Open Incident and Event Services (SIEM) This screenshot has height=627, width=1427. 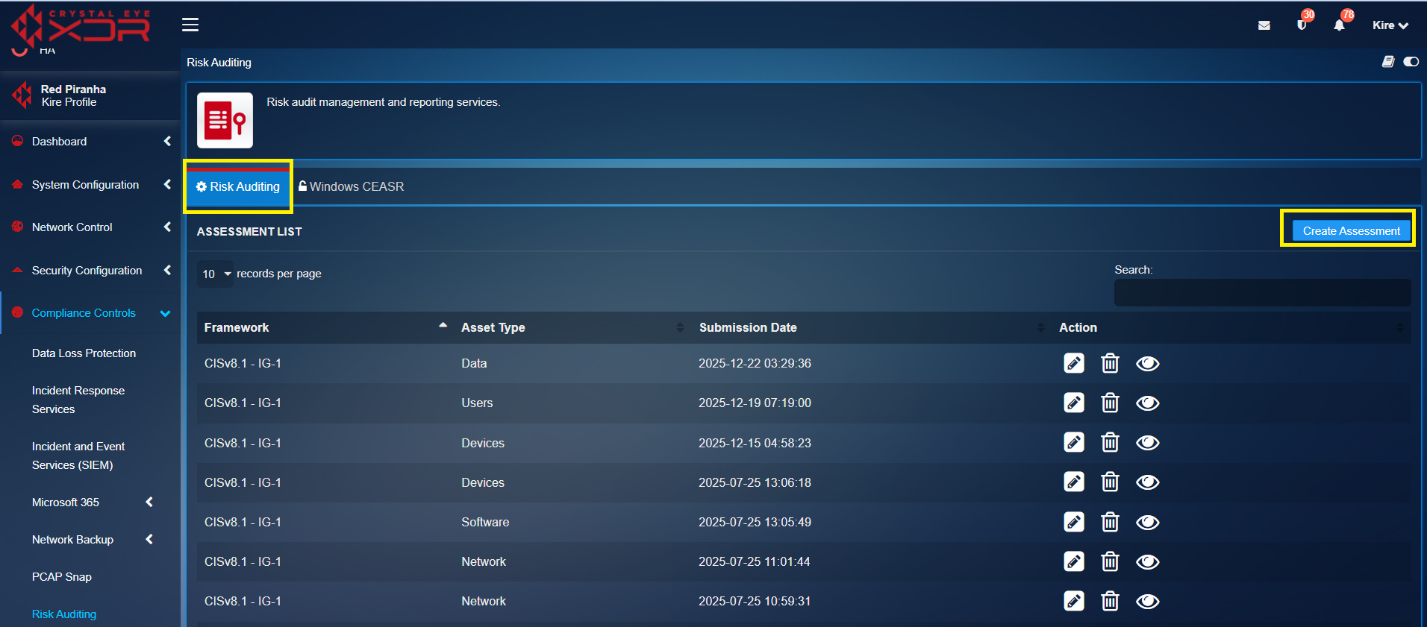[x=78, y=456]
